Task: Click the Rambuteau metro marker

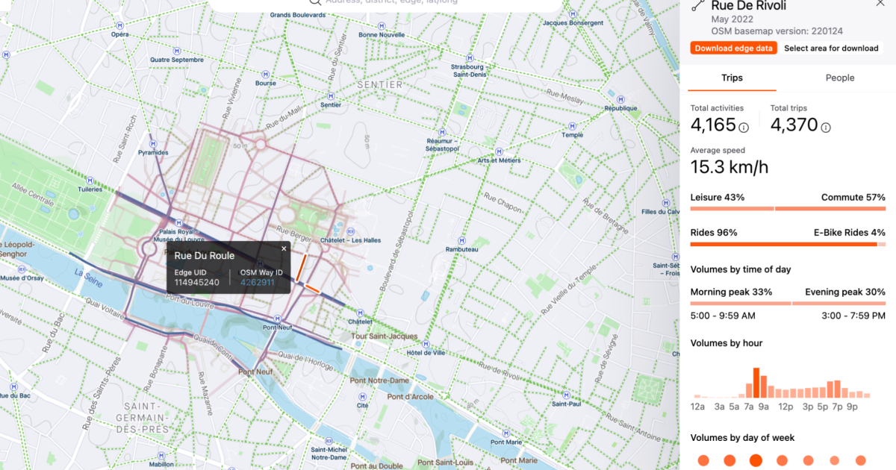Action: coord(461,240)
